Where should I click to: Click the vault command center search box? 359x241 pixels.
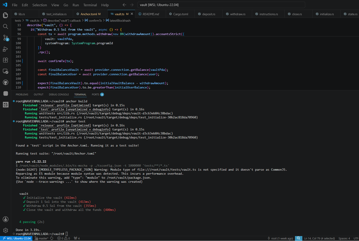coord(221,5)
